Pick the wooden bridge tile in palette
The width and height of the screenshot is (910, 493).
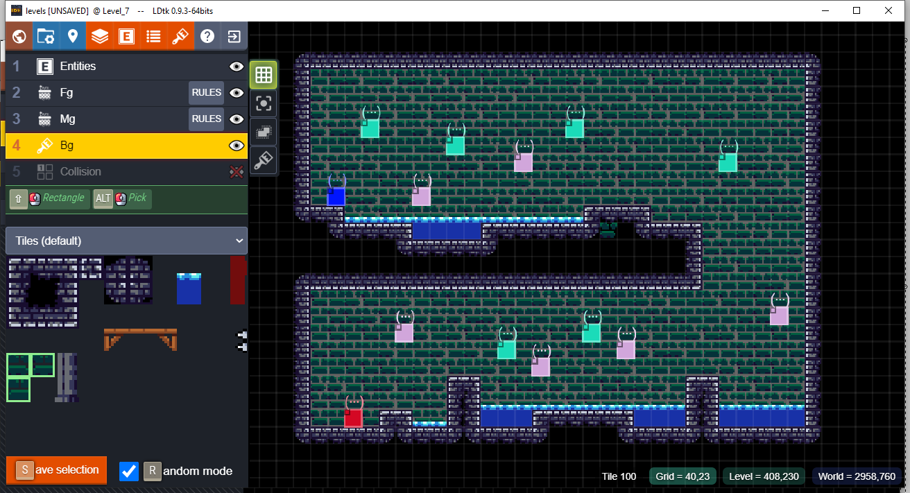coord(140,340)
